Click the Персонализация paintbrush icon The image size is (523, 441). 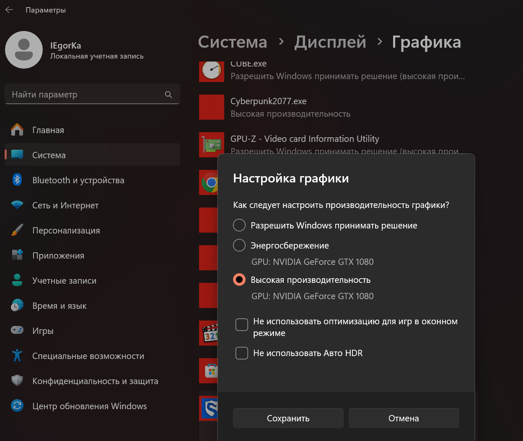(17, 230)
